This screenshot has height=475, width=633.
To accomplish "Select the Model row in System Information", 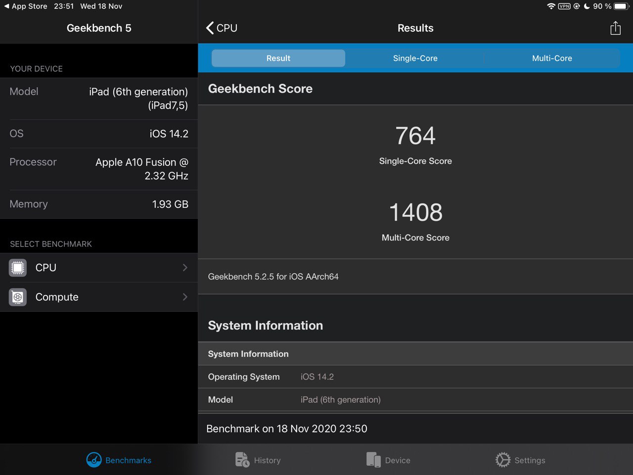I will click(415, 400).
